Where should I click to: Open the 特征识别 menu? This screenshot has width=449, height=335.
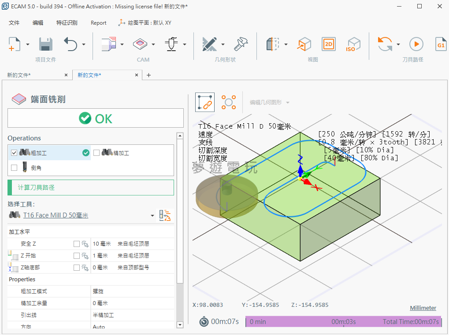coord(67,23)
